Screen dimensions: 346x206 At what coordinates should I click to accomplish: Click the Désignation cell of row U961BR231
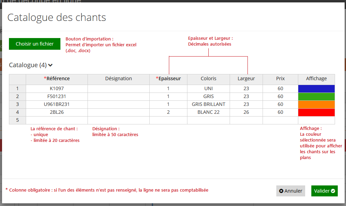pos(118,105)
